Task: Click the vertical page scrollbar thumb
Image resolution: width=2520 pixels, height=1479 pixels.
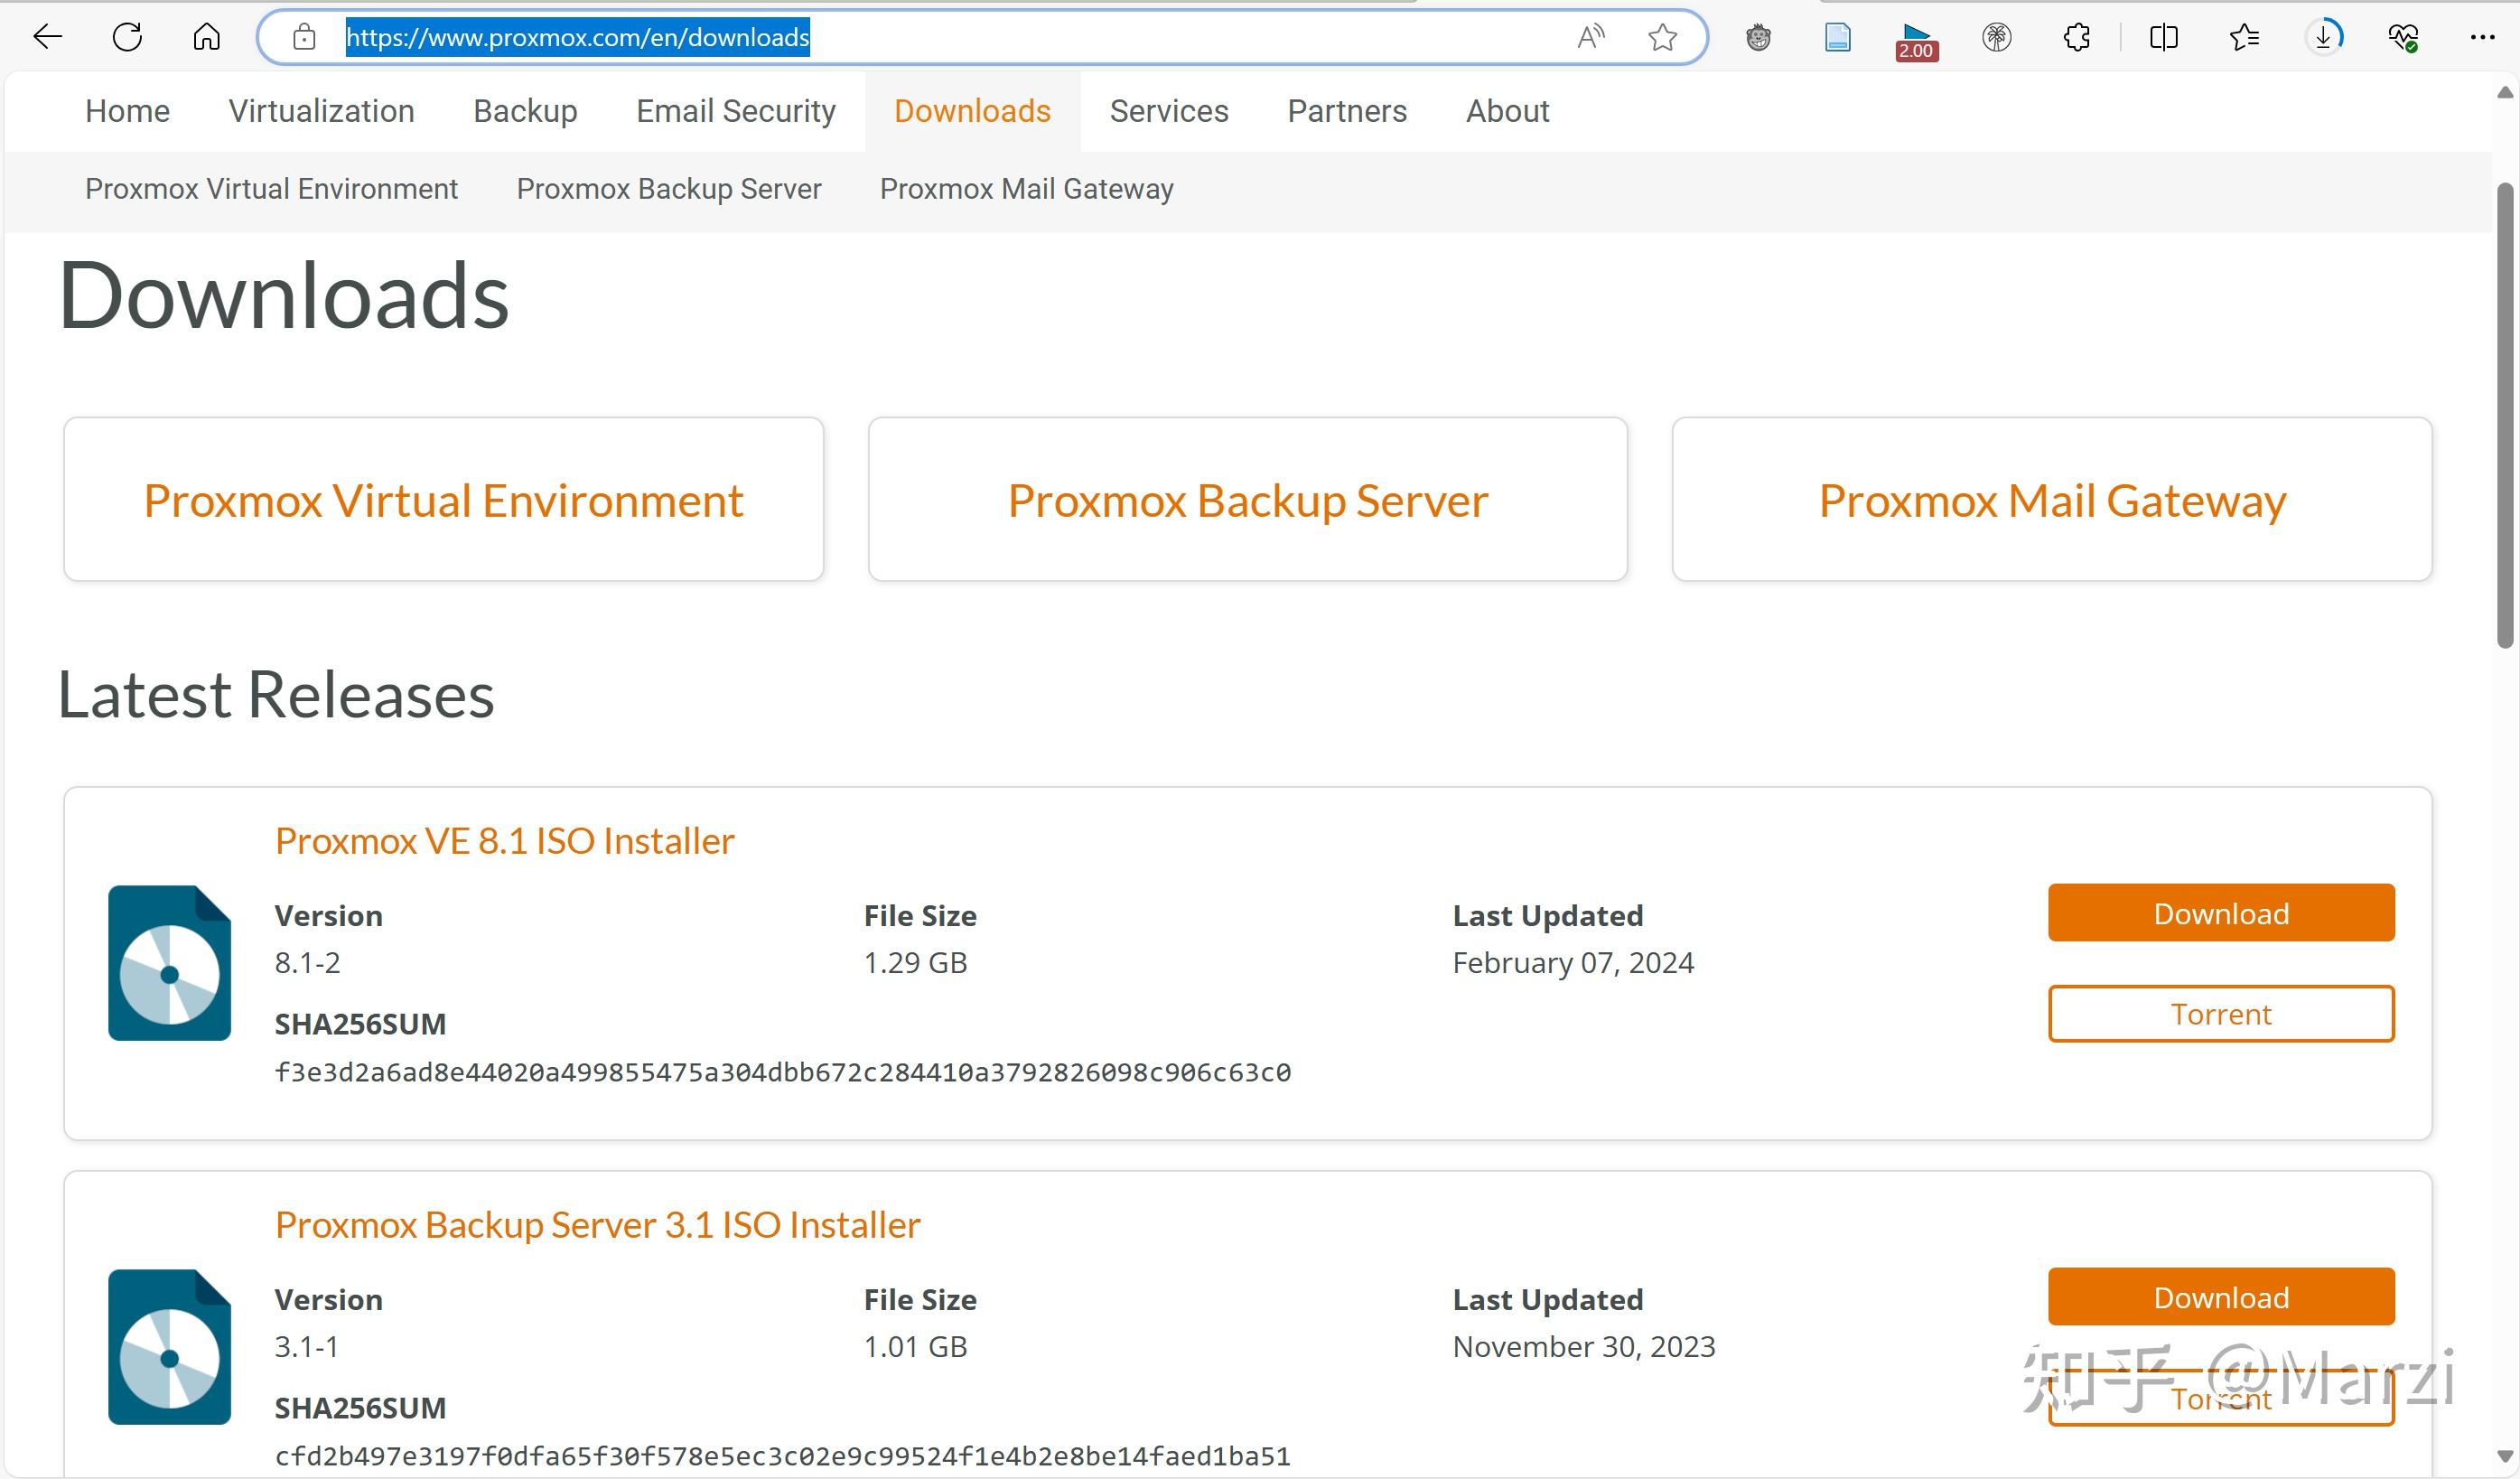Action: (2505, 415)
